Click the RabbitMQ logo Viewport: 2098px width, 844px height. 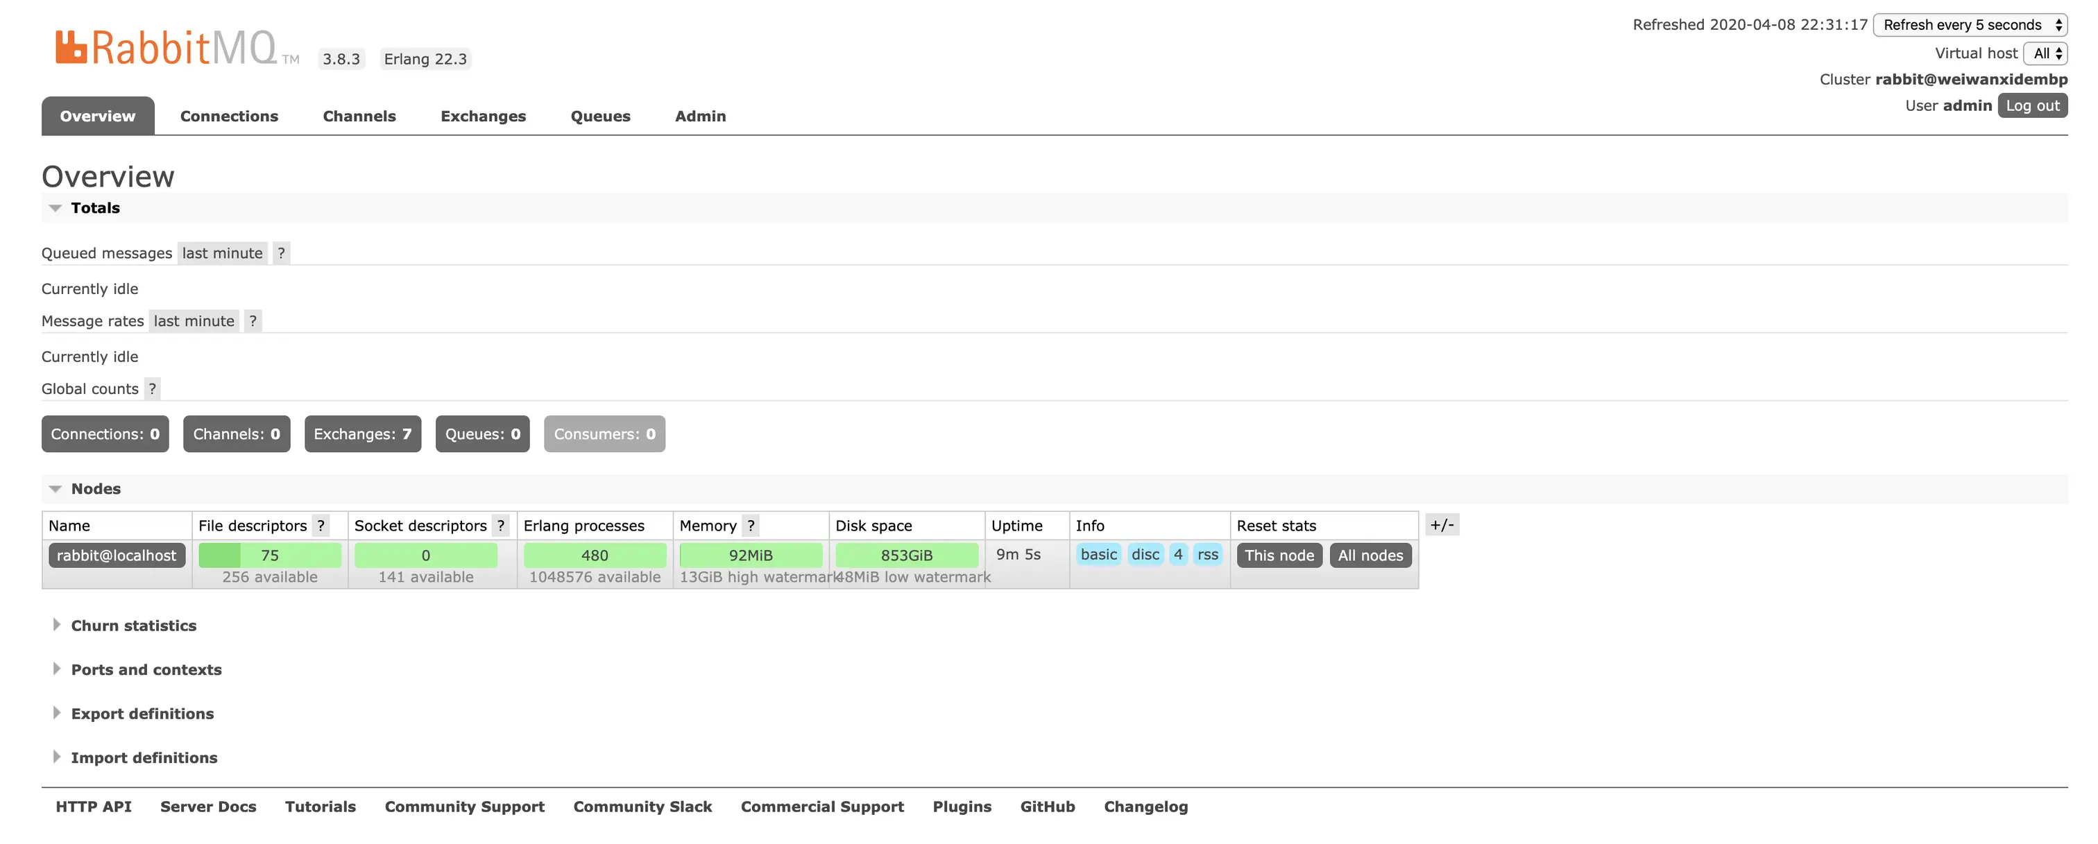tap(167, 48)
